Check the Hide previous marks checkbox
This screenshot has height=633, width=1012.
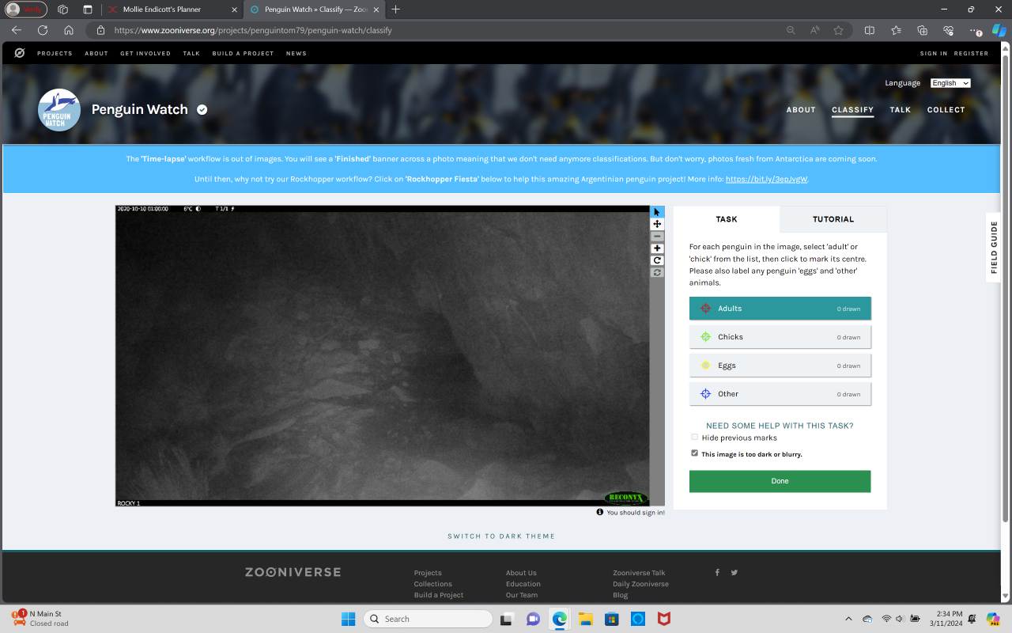point(695,438)
